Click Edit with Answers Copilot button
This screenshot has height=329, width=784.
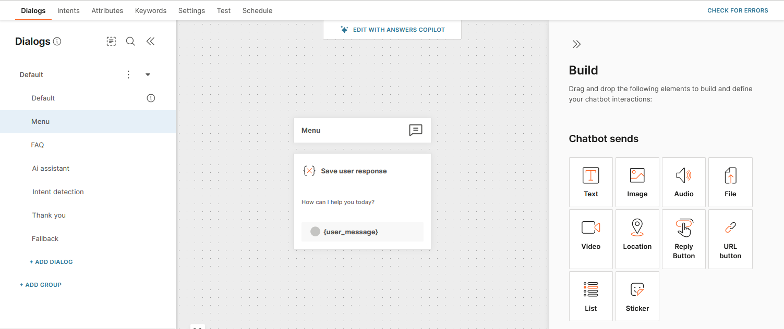pos(392,30)
